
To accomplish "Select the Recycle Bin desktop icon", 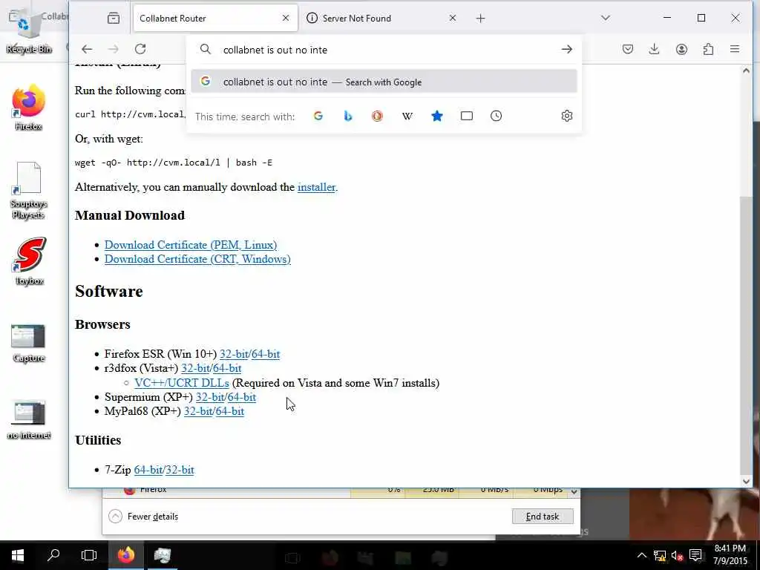I will (29, 30).
